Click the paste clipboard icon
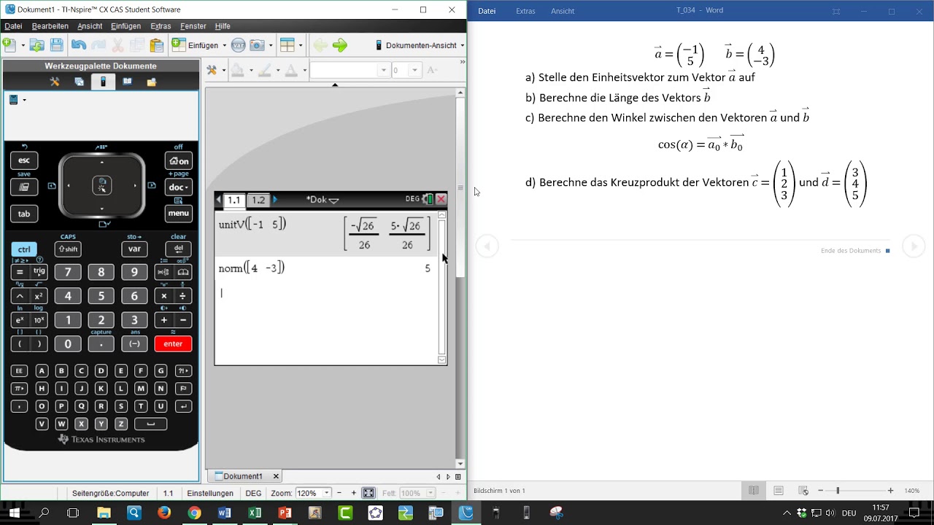 point(156,45)
